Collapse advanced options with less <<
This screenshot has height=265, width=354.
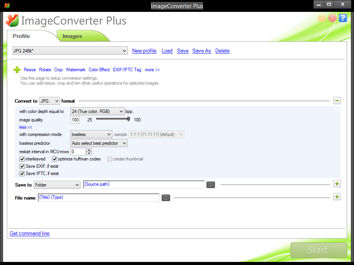[x=26, y=127]
